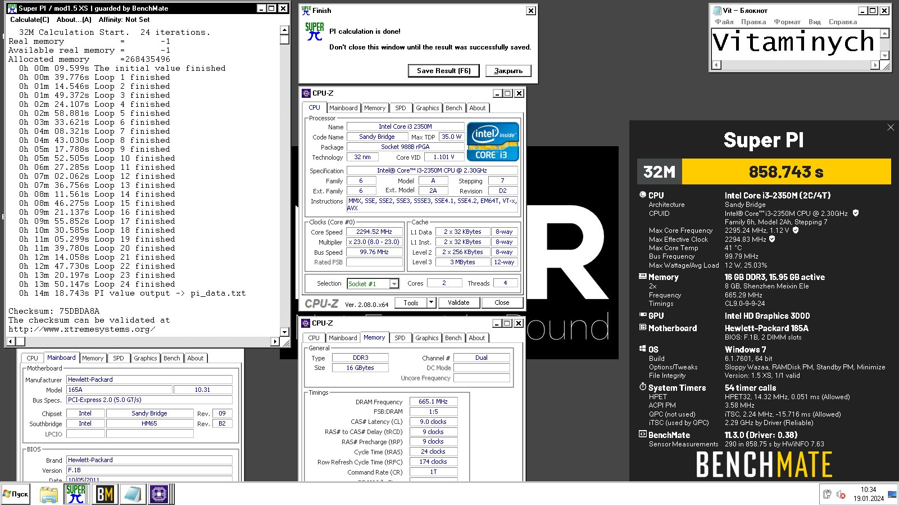The image size is (899, 506).
Task: Click the Notepad taskbar icon
Action: (x=132, y=494)
